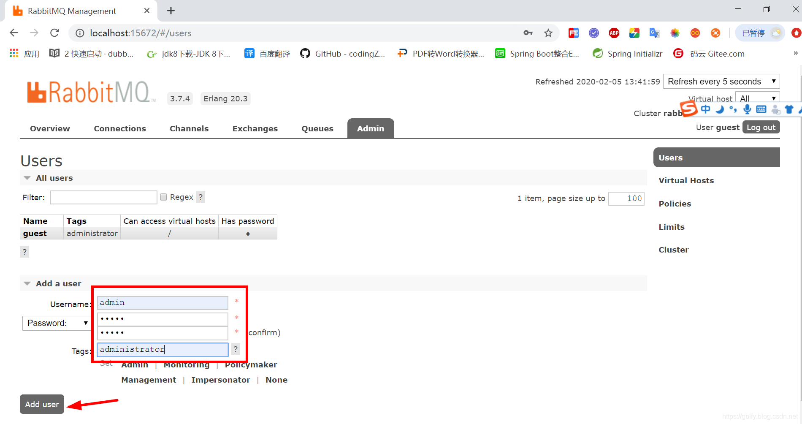
Task: Open the GitHub codingZ bookmark
Action: tap(342, 54)
